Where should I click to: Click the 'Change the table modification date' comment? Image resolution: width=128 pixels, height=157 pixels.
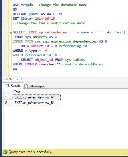[x=49, y=23]
